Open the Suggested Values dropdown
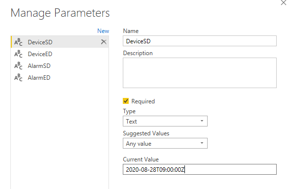 tap(165, 143)
